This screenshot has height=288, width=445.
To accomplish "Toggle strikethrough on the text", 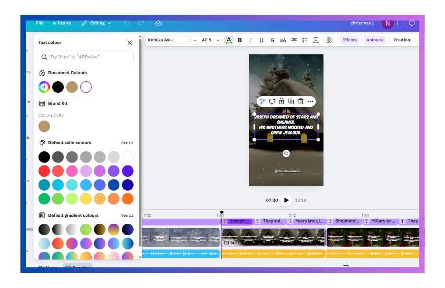I will pos(272,40).
